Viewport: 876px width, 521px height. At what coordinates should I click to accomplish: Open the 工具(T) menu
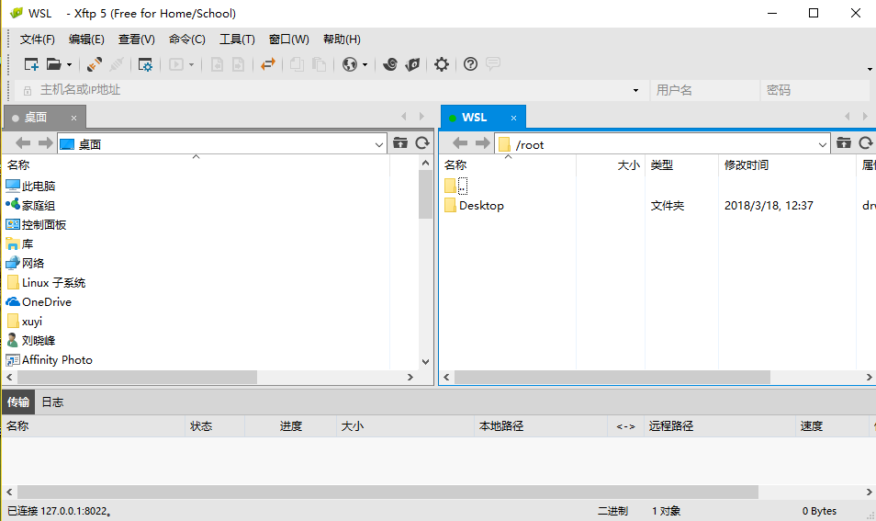[x=237, y=40]
